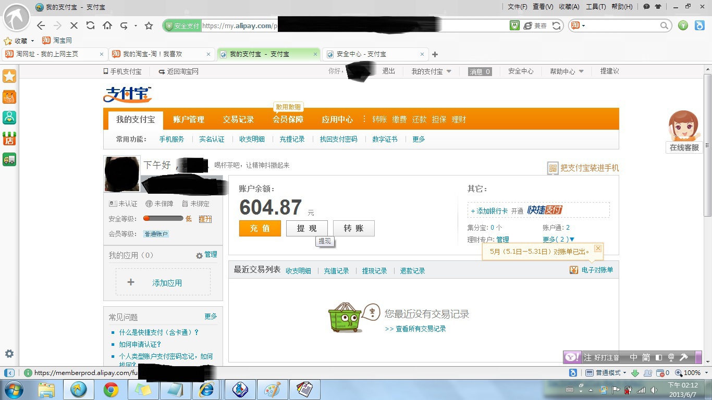
Task: Click the 在线客服 avatar
Action: click(x=683, y=126)
